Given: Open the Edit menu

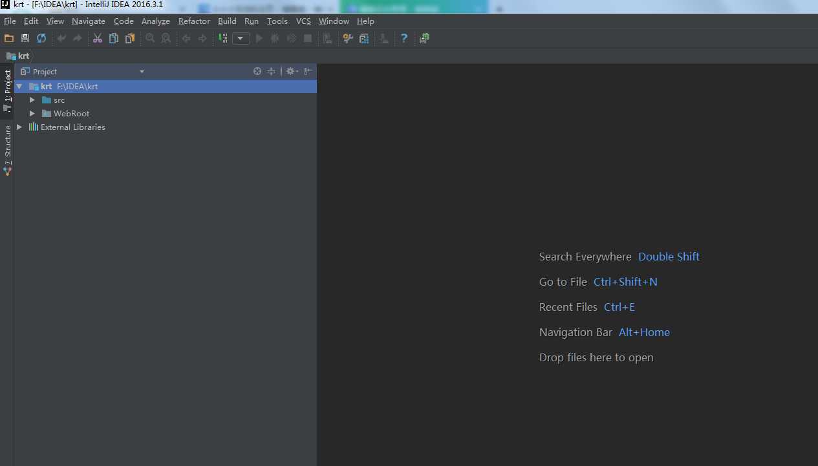Looking at the screenshot, I should coord(31,21).
